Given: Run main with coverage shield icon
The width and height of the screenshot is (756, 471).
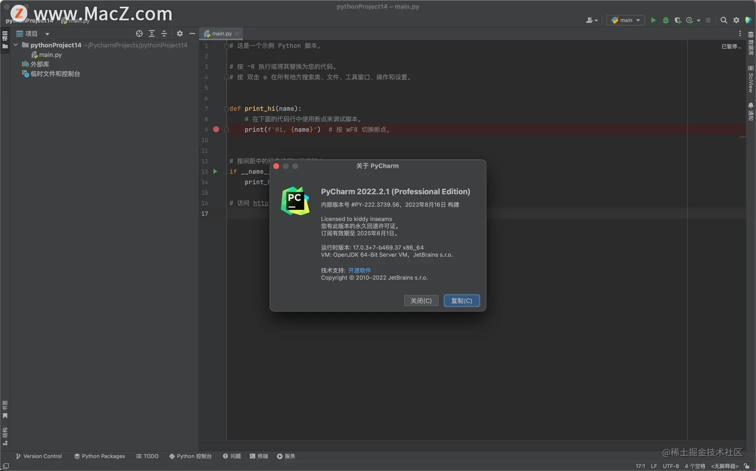Looking at the screenshot, I should pos(677,20).
